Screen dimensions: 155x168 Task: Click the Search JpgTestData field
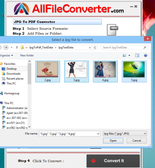124,48
